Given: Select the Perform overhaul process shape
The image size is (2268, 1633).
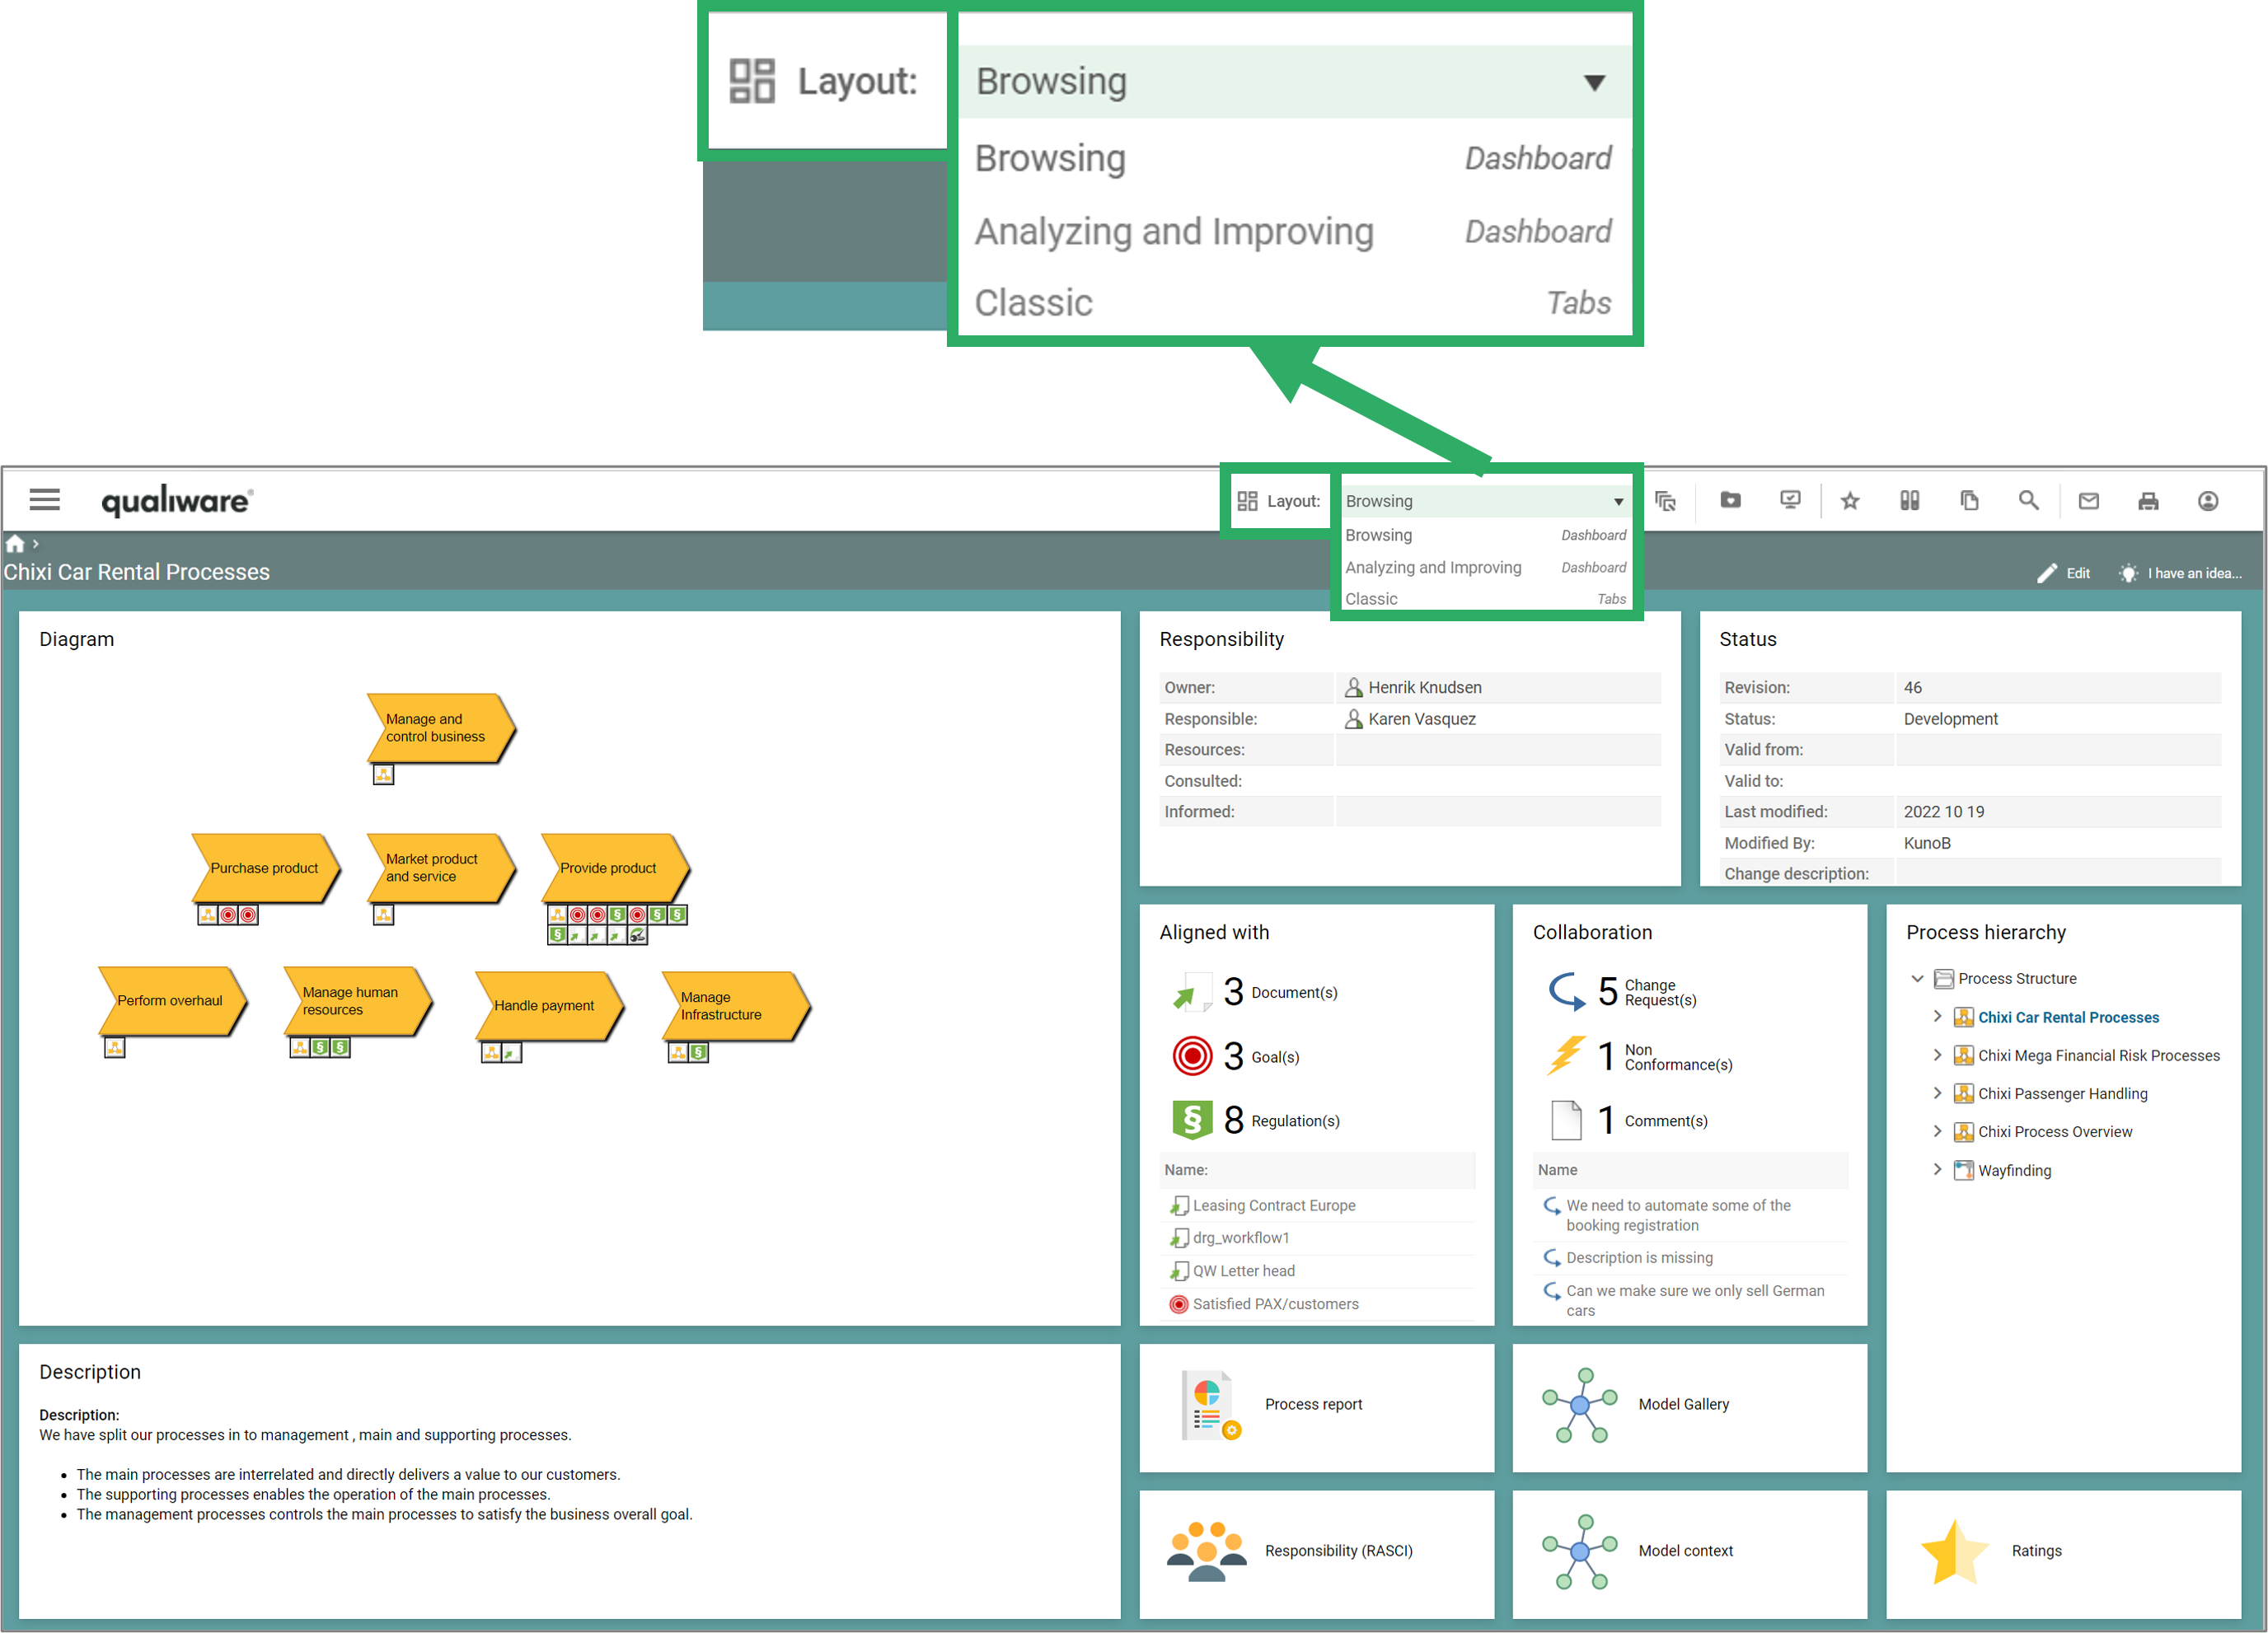Looking at the screenshot, I should point(172,1001).
